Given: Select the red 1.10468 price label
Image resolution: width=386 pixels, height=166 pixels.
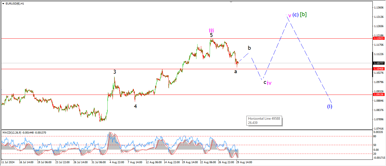Looking at the screenshot, I should pyautogui.click(x=378, y=69).
